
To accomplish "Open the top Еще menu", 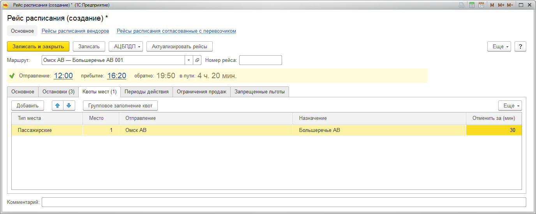I will (499, 46).
